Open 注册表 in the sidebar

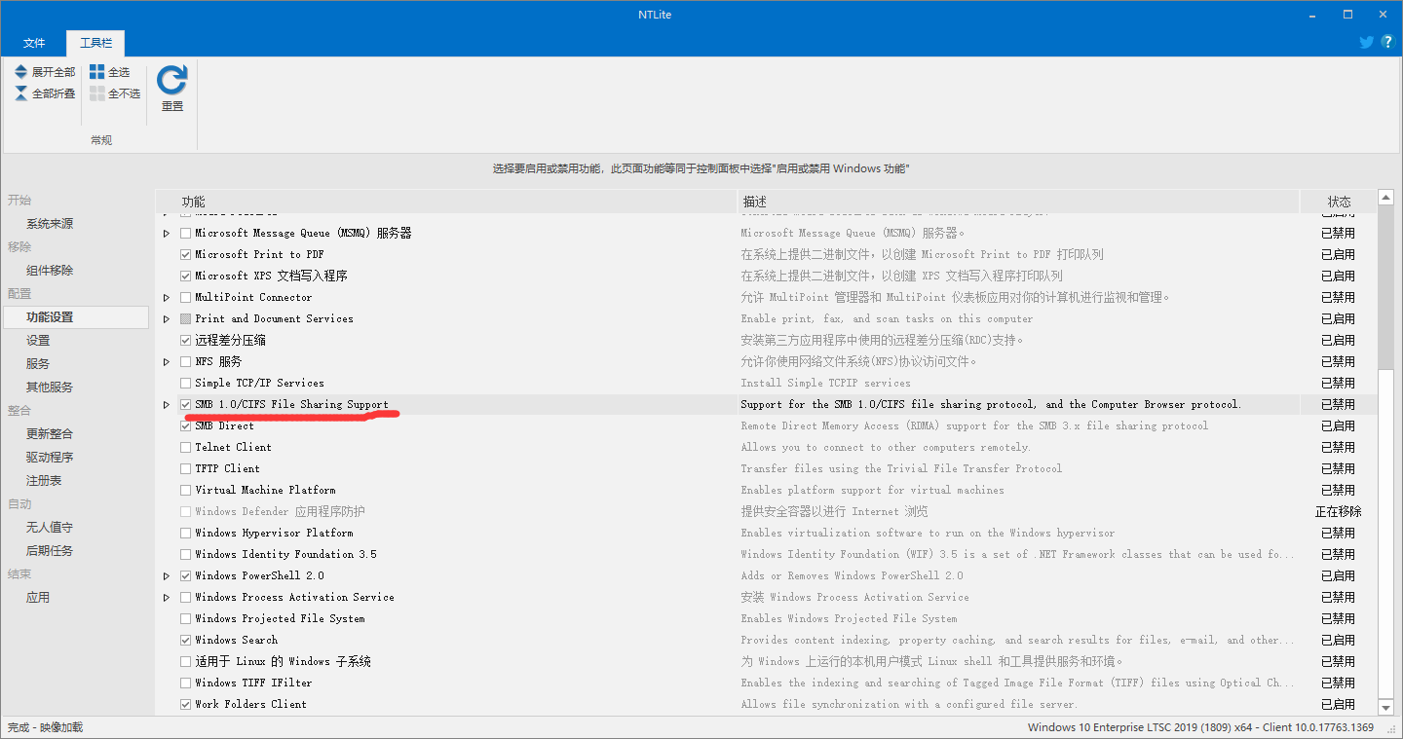click(44, 481)
